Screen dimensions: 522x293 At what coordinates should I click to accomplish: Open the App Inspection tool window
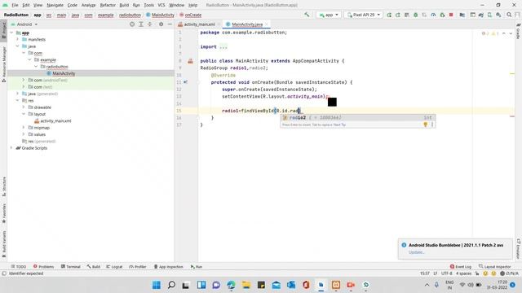pyautogui.click(x=169, y=266)
